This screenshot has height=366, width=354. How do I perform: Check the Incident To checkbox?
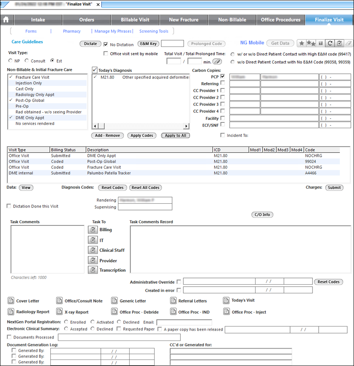[222, 135]
